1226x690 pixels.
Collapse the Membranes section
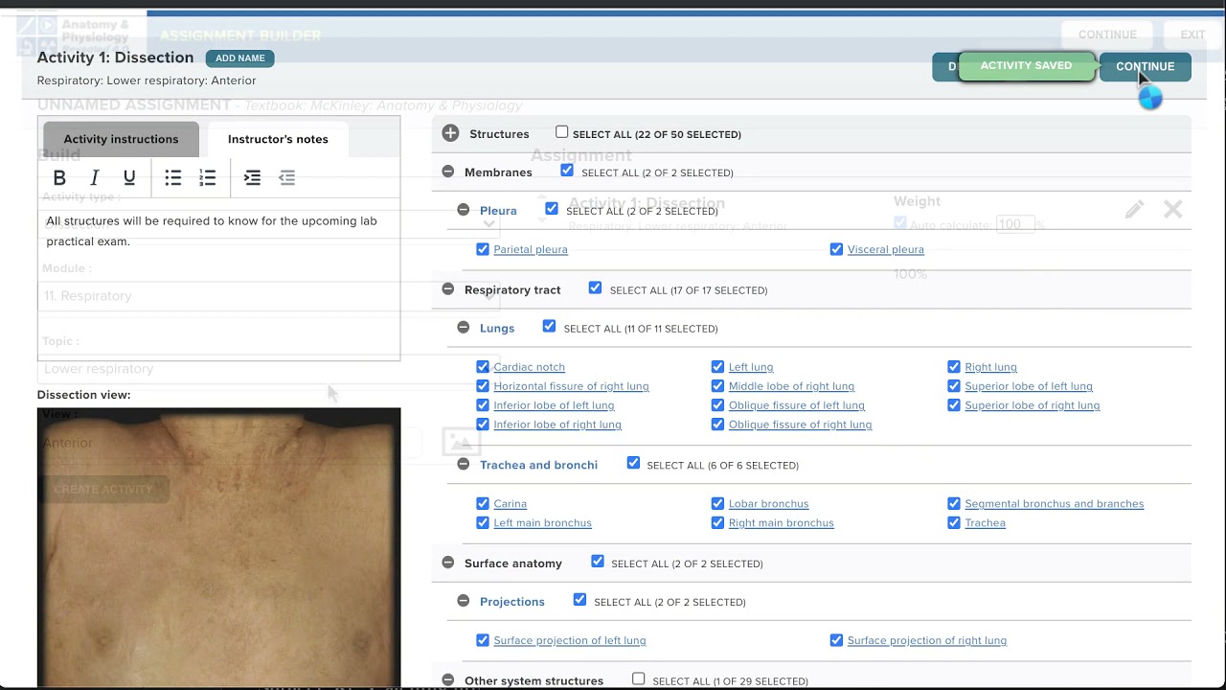pos(447,172)
